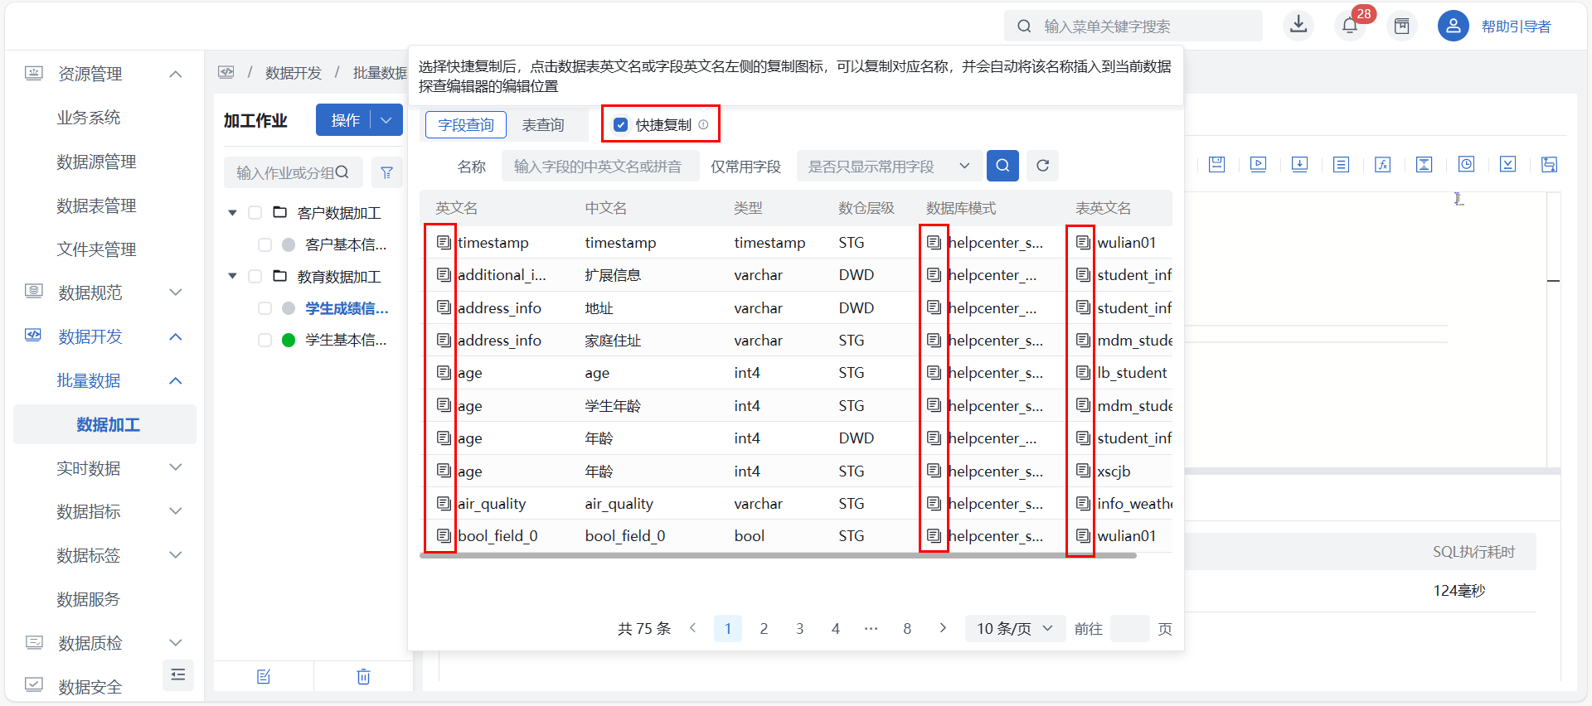The width and height of the screenshot is (1592, 706).
Task: Click the edit pencil icon below job tree
Action: pyautogui.click(x=264, y=676)
